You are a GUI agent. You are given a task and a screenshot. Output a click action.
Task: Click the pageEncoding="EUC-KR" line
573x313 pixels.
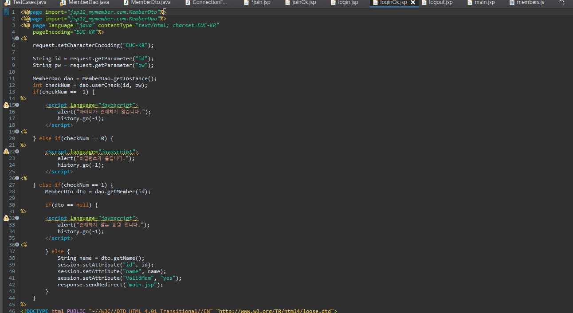coord(68,32)
